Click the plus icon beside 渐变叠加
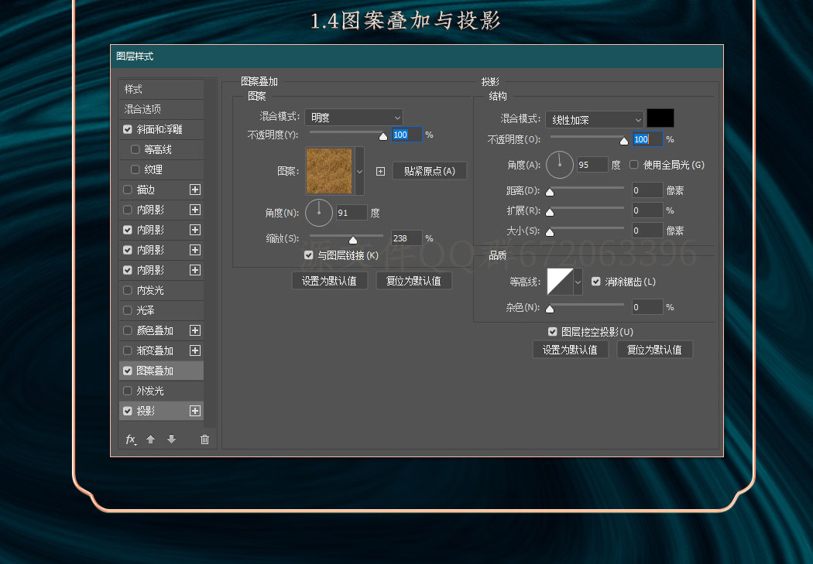Image resolution: width=813 pixels, height=564 pixels. tap(195, 350)
